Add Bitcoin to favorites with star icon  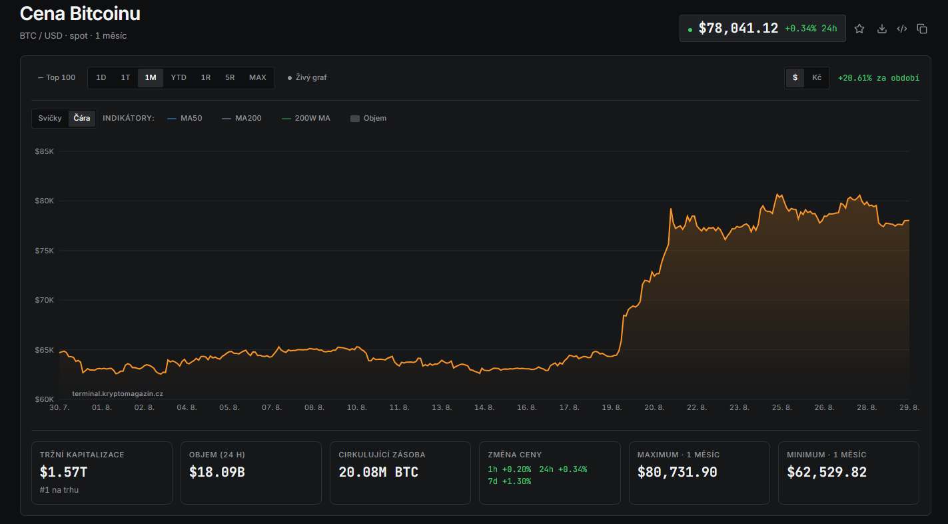tap(859, 29)
